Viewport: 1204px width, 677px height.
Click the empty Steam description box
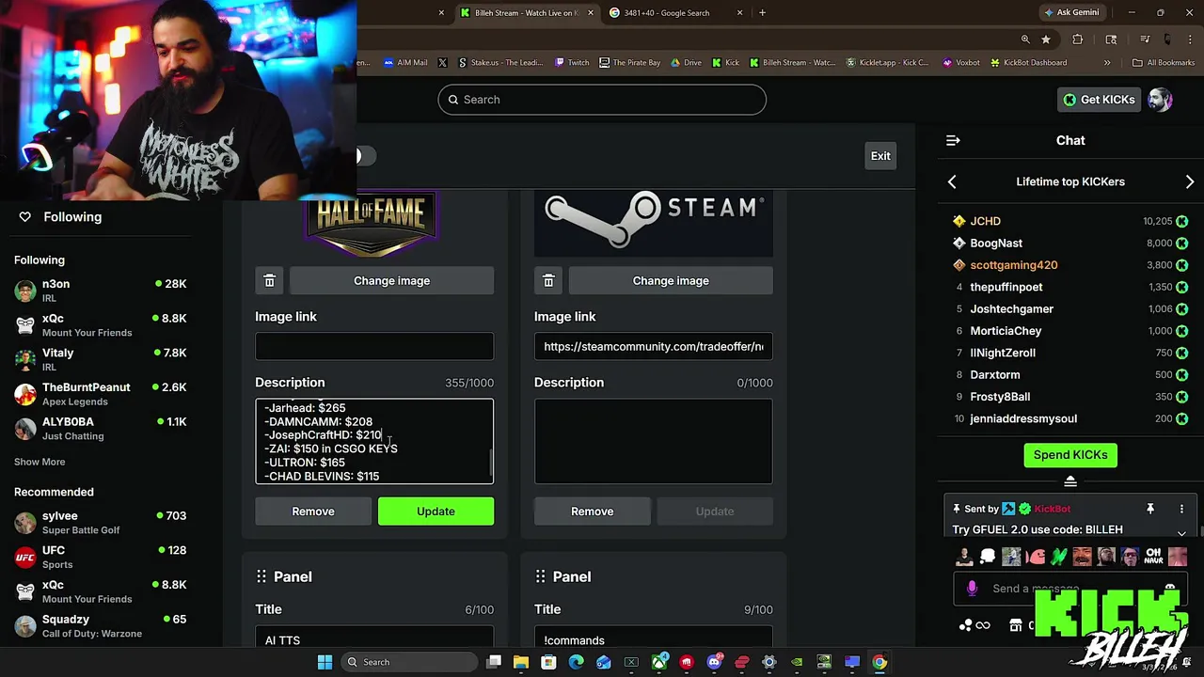(x=654, y=441)
